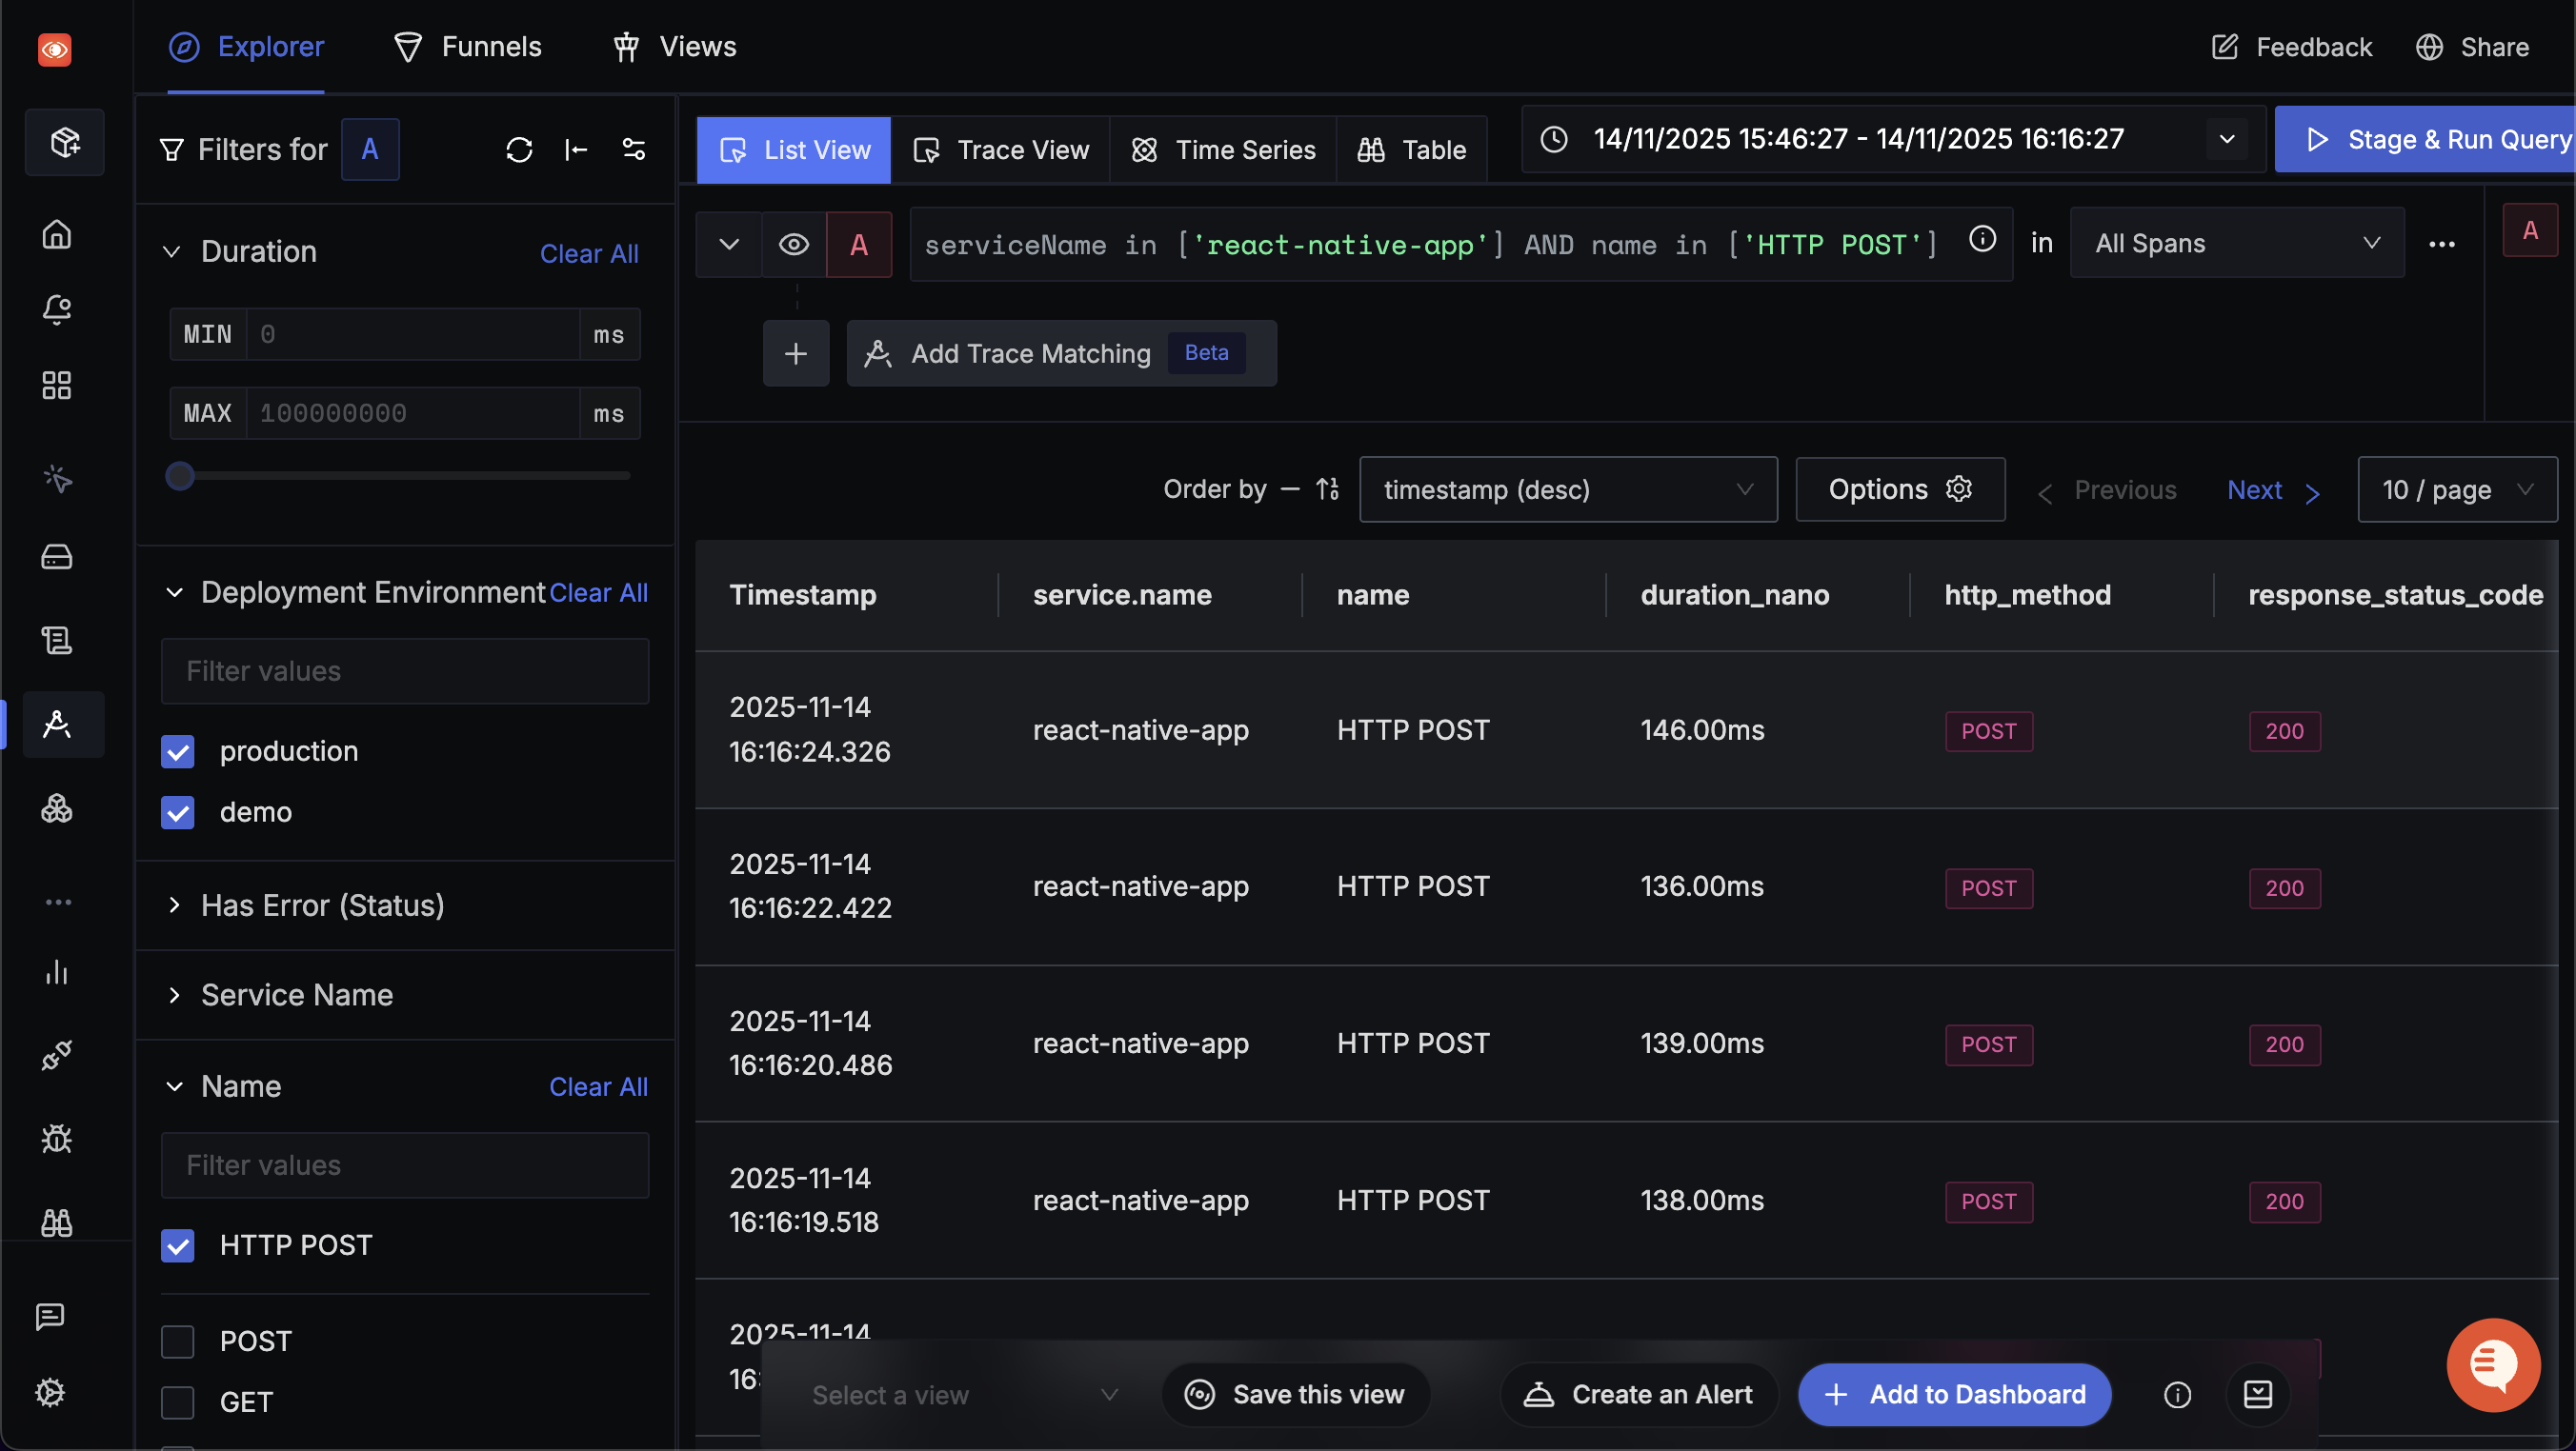Image resolution: width=2576 pixels, height=1451 pixels.
Task: Open the three-dots query menu
Action: click(2441, 245)
